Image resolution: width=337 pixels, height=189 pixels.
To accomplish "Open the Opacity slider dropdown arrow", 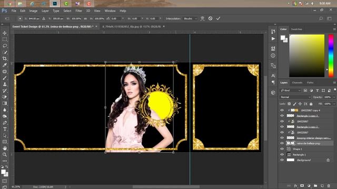I will click(x=334, y=97).
